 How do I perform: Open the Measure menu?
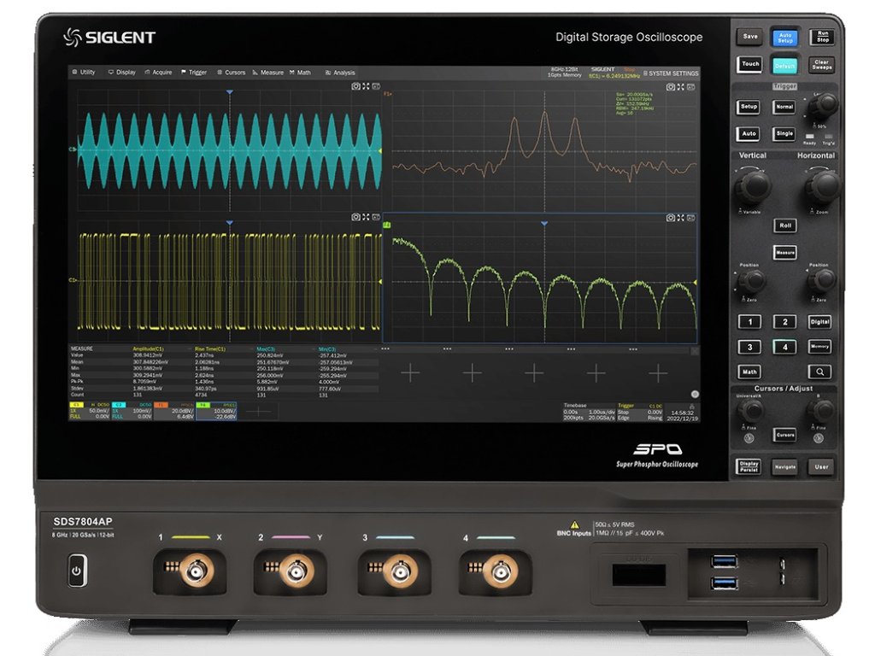click(272, 73)
